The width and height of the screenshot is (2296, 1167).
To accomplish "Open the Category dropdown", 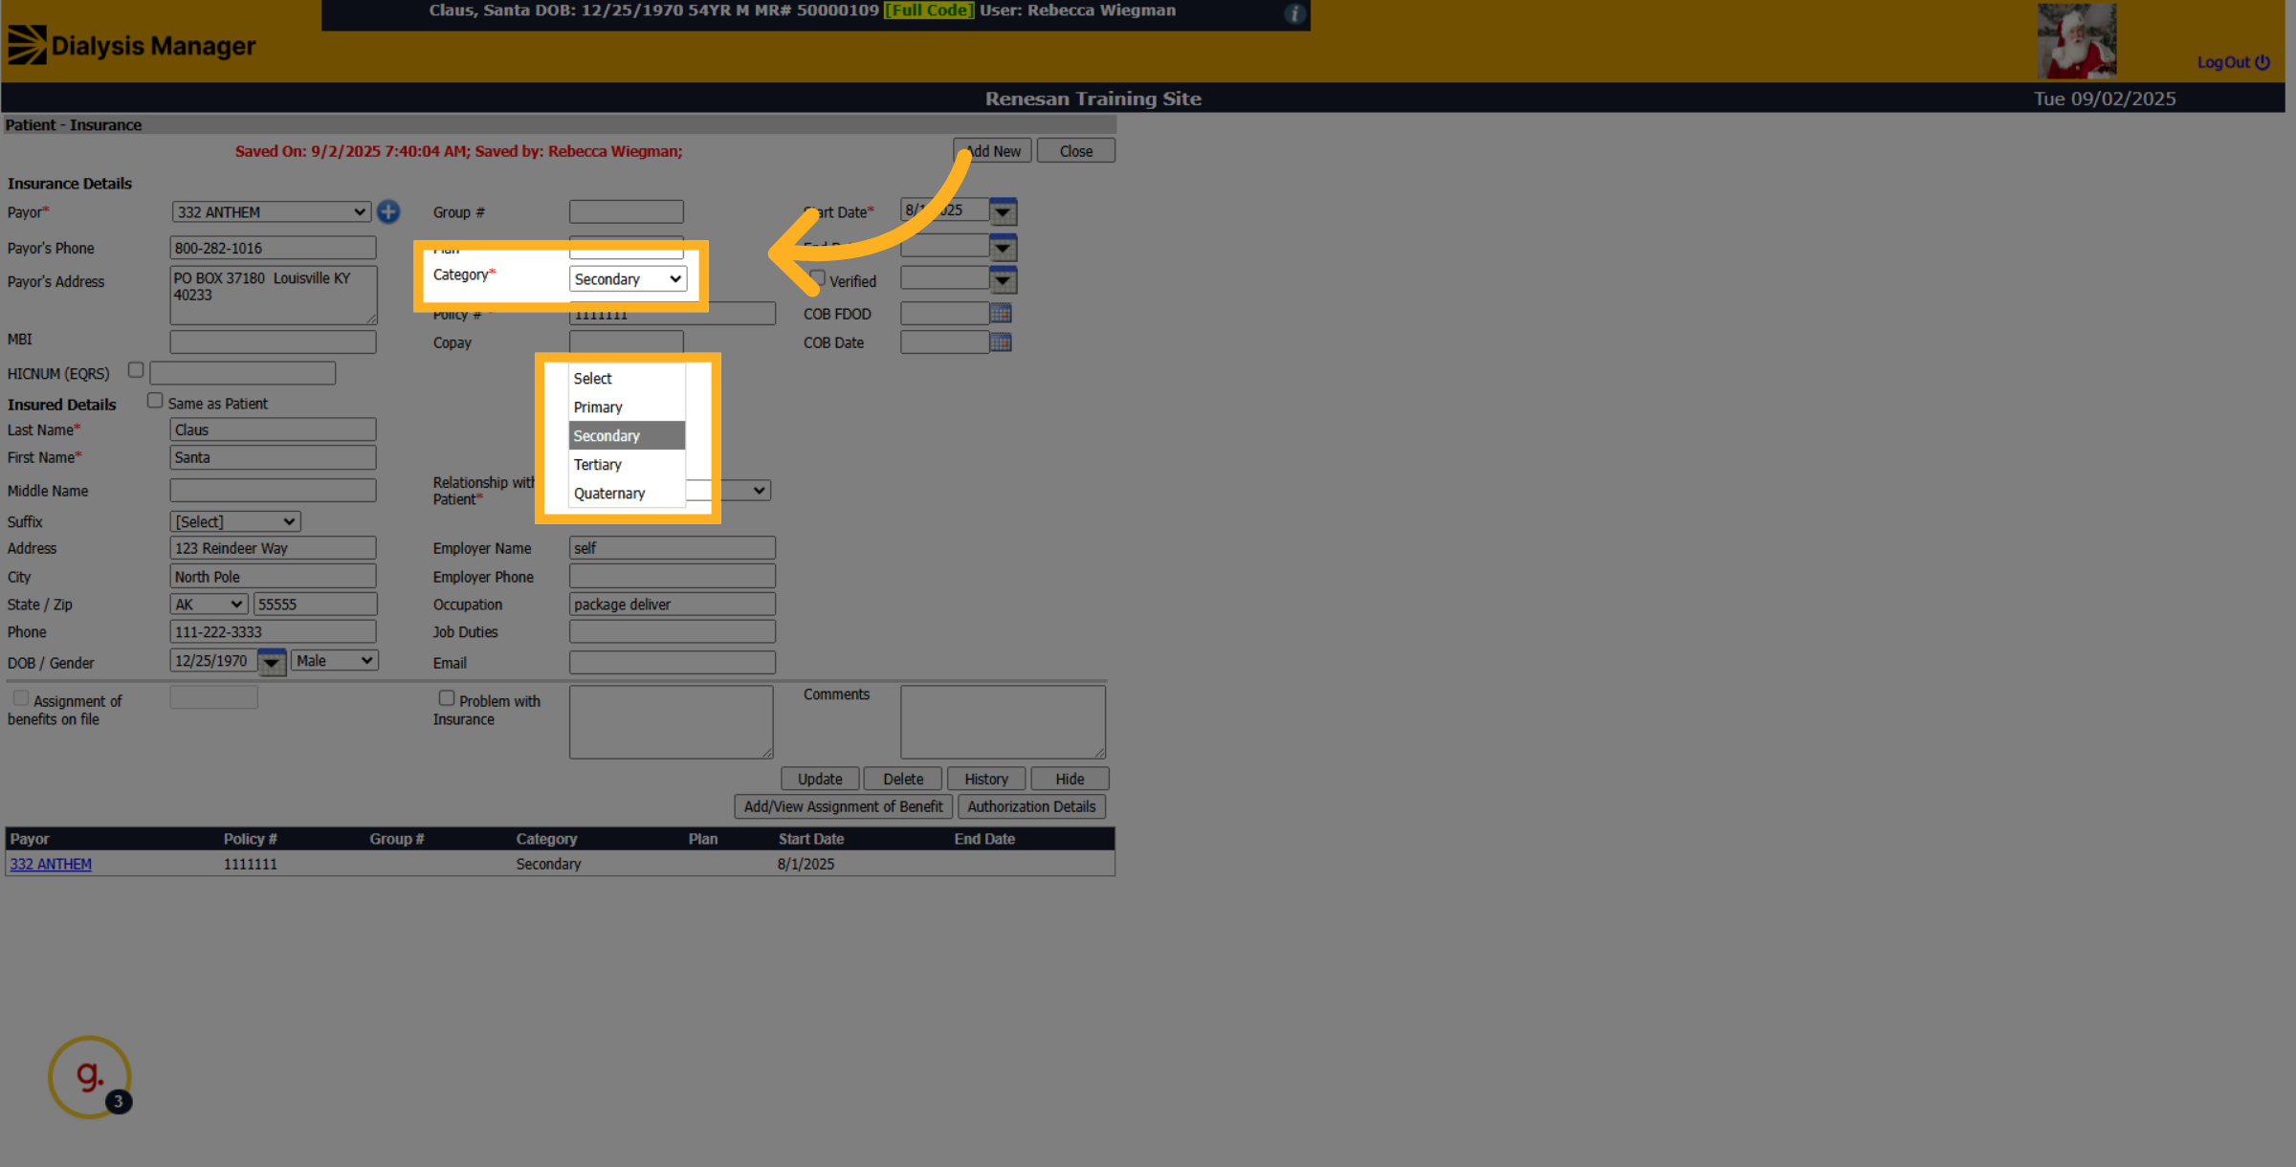I will tap(628, 278).
